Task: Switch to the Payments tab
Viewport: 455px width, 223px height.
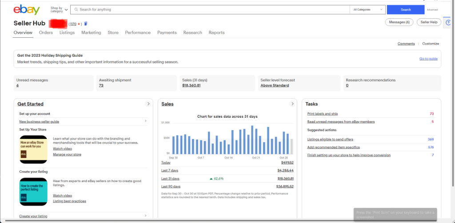Action: tap(167, 32)
